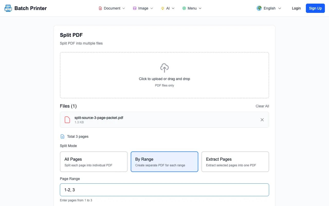Image resolution: width=329 pixels, height=206 pixels.
Task: Expand the AI menu chevron
Action: tap(173, 8)
